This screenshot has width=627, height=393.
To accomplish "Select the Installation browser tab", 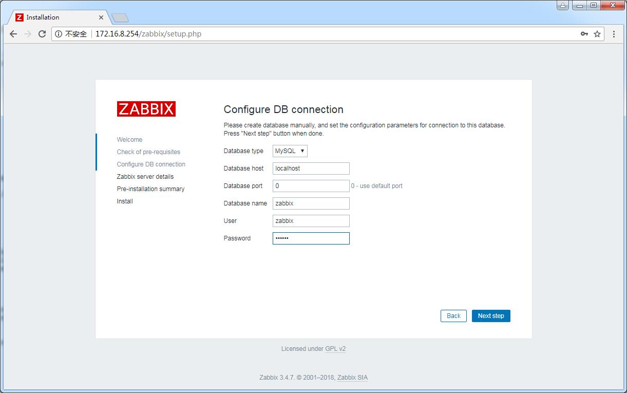I will 56,17.
